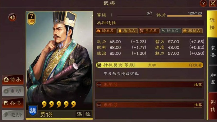This screenshot has width=217, height=122.
Task: Switch to the 列传 biography tab
Action: click(x=213, y=106)
